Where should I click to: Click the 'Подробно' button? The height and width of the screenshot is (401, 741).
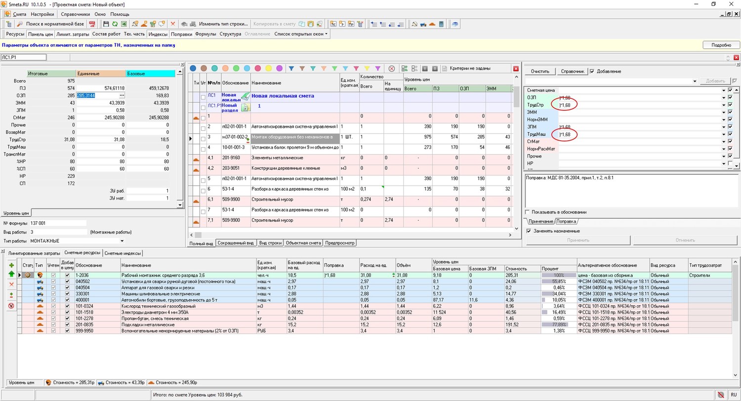tap(721, 45)
